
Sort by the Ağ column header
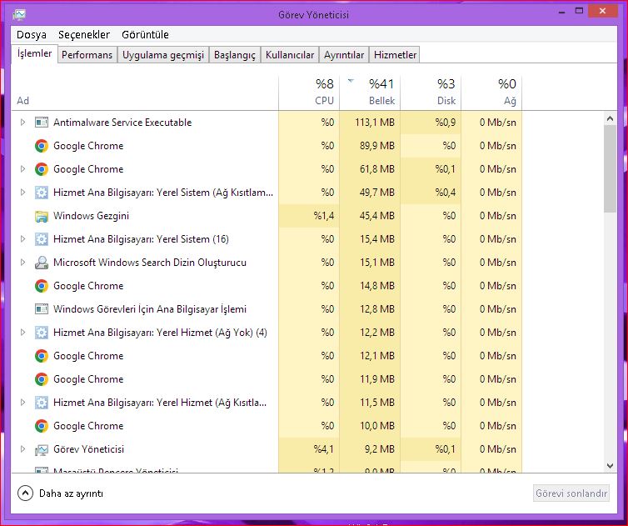click(x=492, y=93)
